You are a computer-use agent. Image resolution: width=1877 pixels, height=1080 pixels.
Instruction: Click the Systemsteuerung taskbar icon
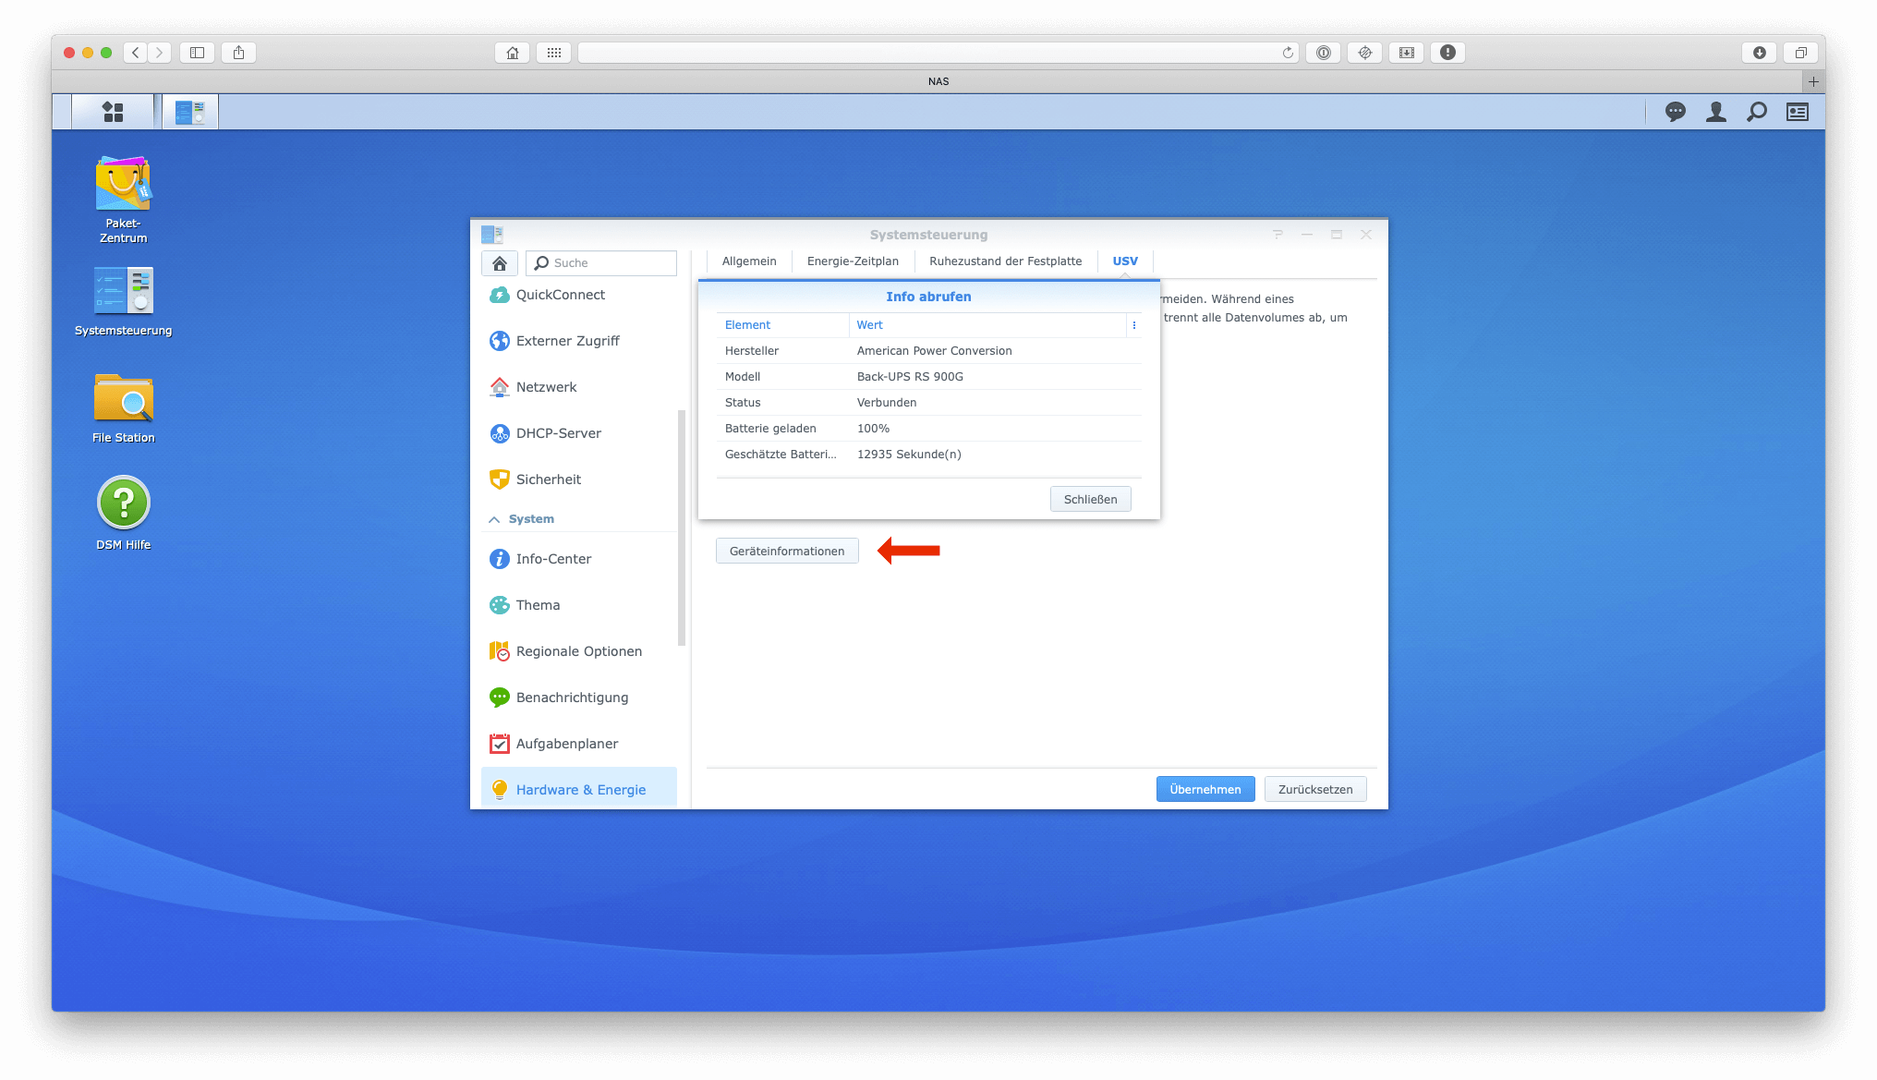[x=190, y=112]
